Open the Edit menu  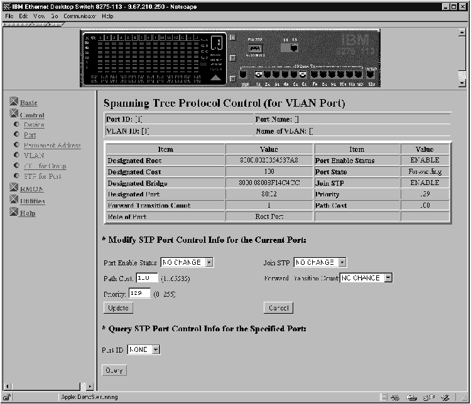(23, 15)
